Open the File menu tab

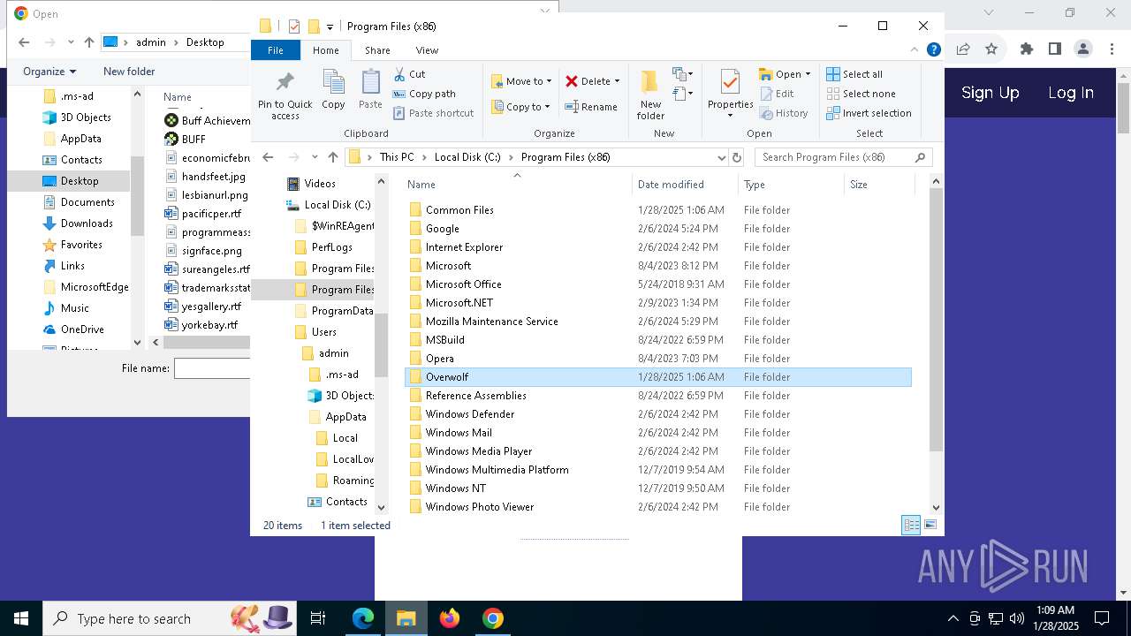tap(276, 50)
